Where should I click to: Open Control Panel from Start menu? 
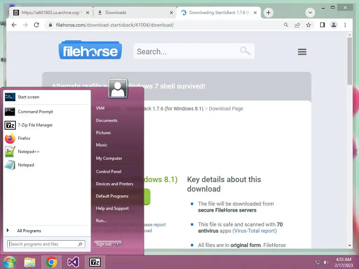(109, 172)
